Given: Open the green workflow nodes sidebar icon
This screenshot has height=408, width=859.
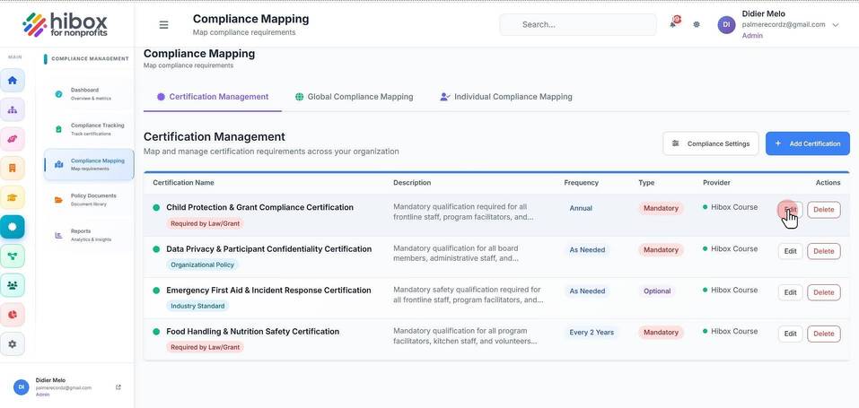Looking at the screenshot, I should click(12, 256).
